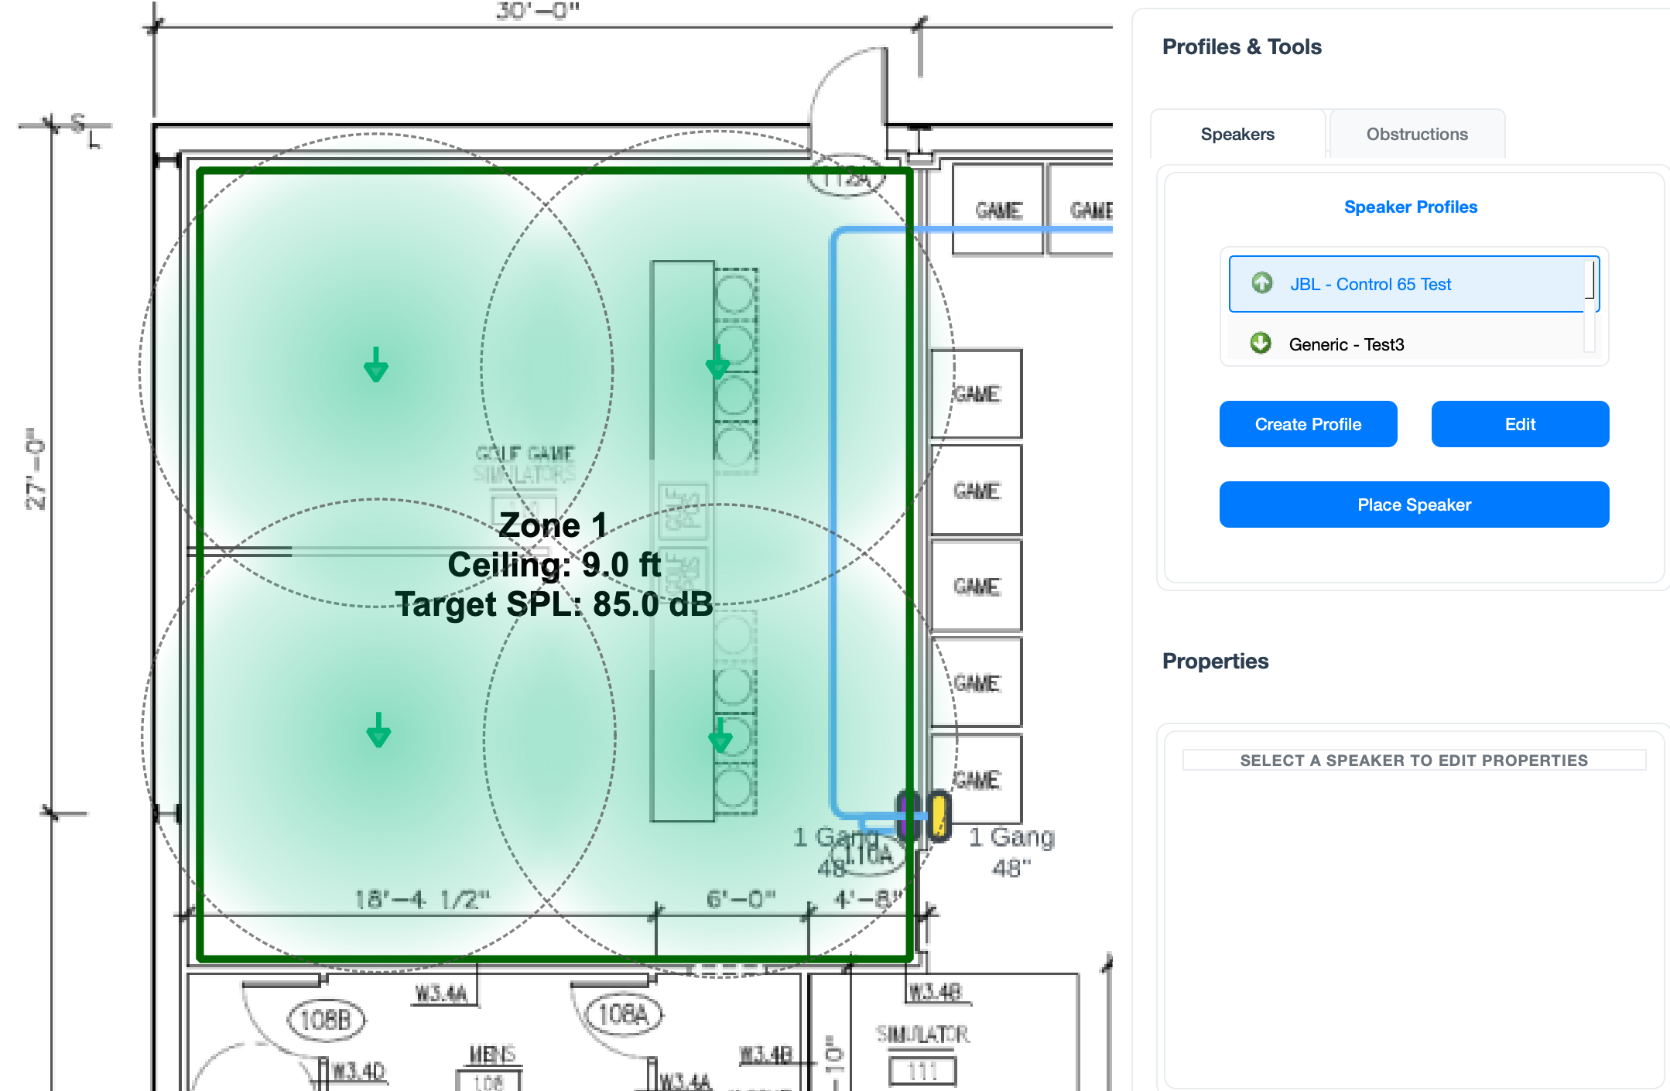
Task: Select the JBL - Control 65 Test profile
Action: tap(1370, 285)
